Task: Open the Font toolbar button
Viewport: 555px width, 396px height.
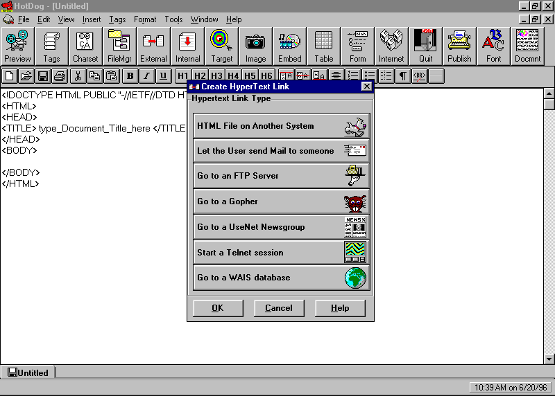Action: click(493, 46)
